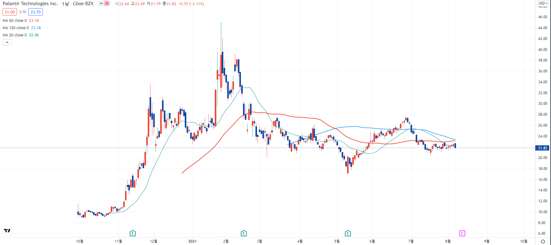
Task: Click the Cboe BZX exchange label
Action: click(x=83, y=4)
